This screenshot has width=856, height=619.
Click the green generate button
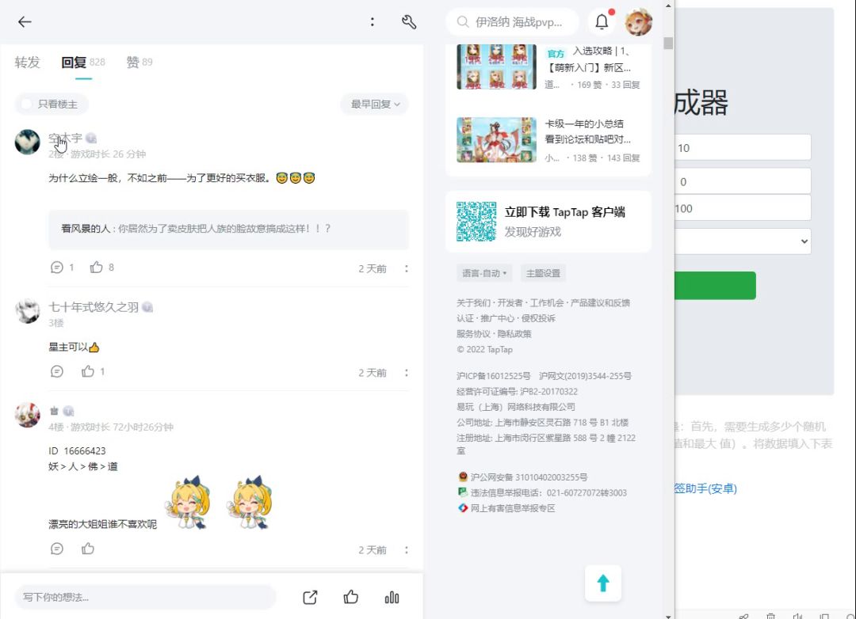(x=715, y=285)
